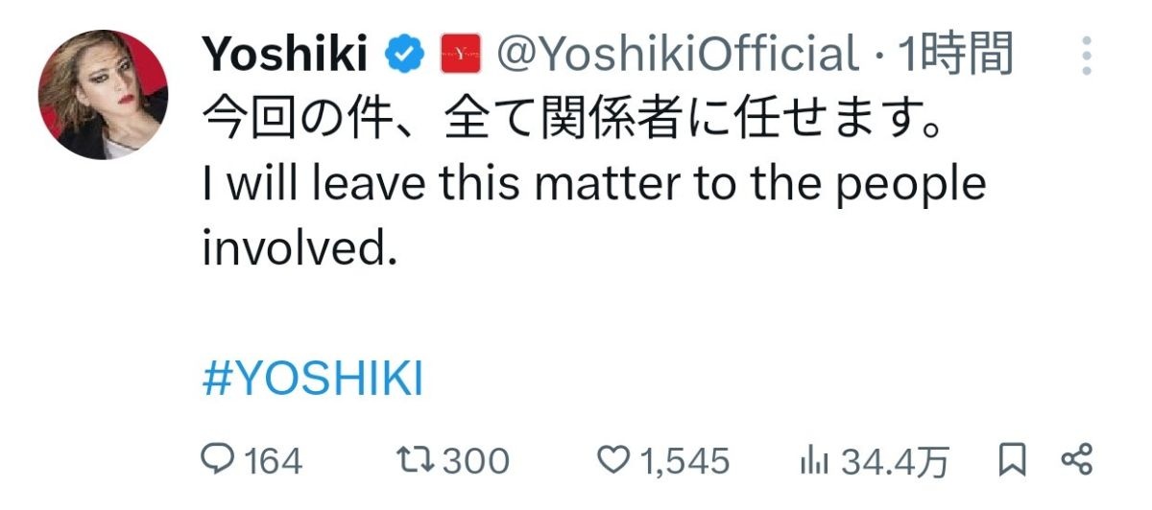Open the three-dot more options menu
The height and width of the screenshot is (510, 1152).
point(1086,57)
